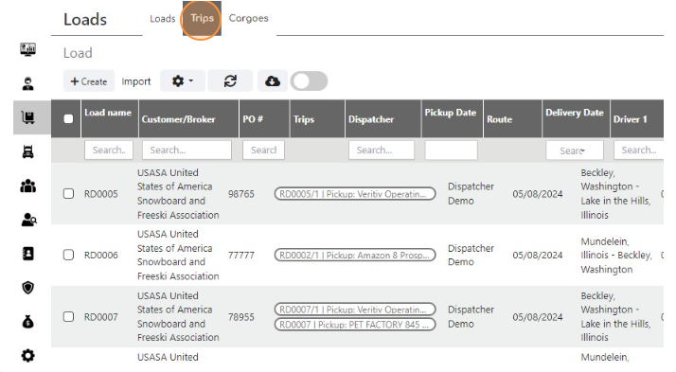Open the money bag accounting icon

28,322
